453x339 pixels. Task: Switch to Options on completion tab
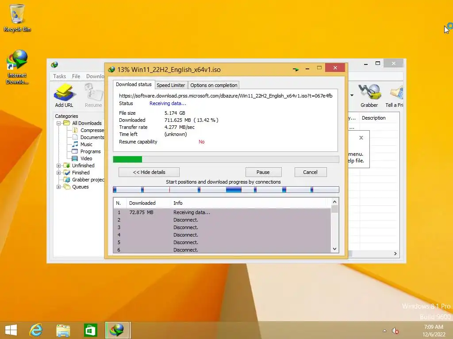tap(214, 85)
